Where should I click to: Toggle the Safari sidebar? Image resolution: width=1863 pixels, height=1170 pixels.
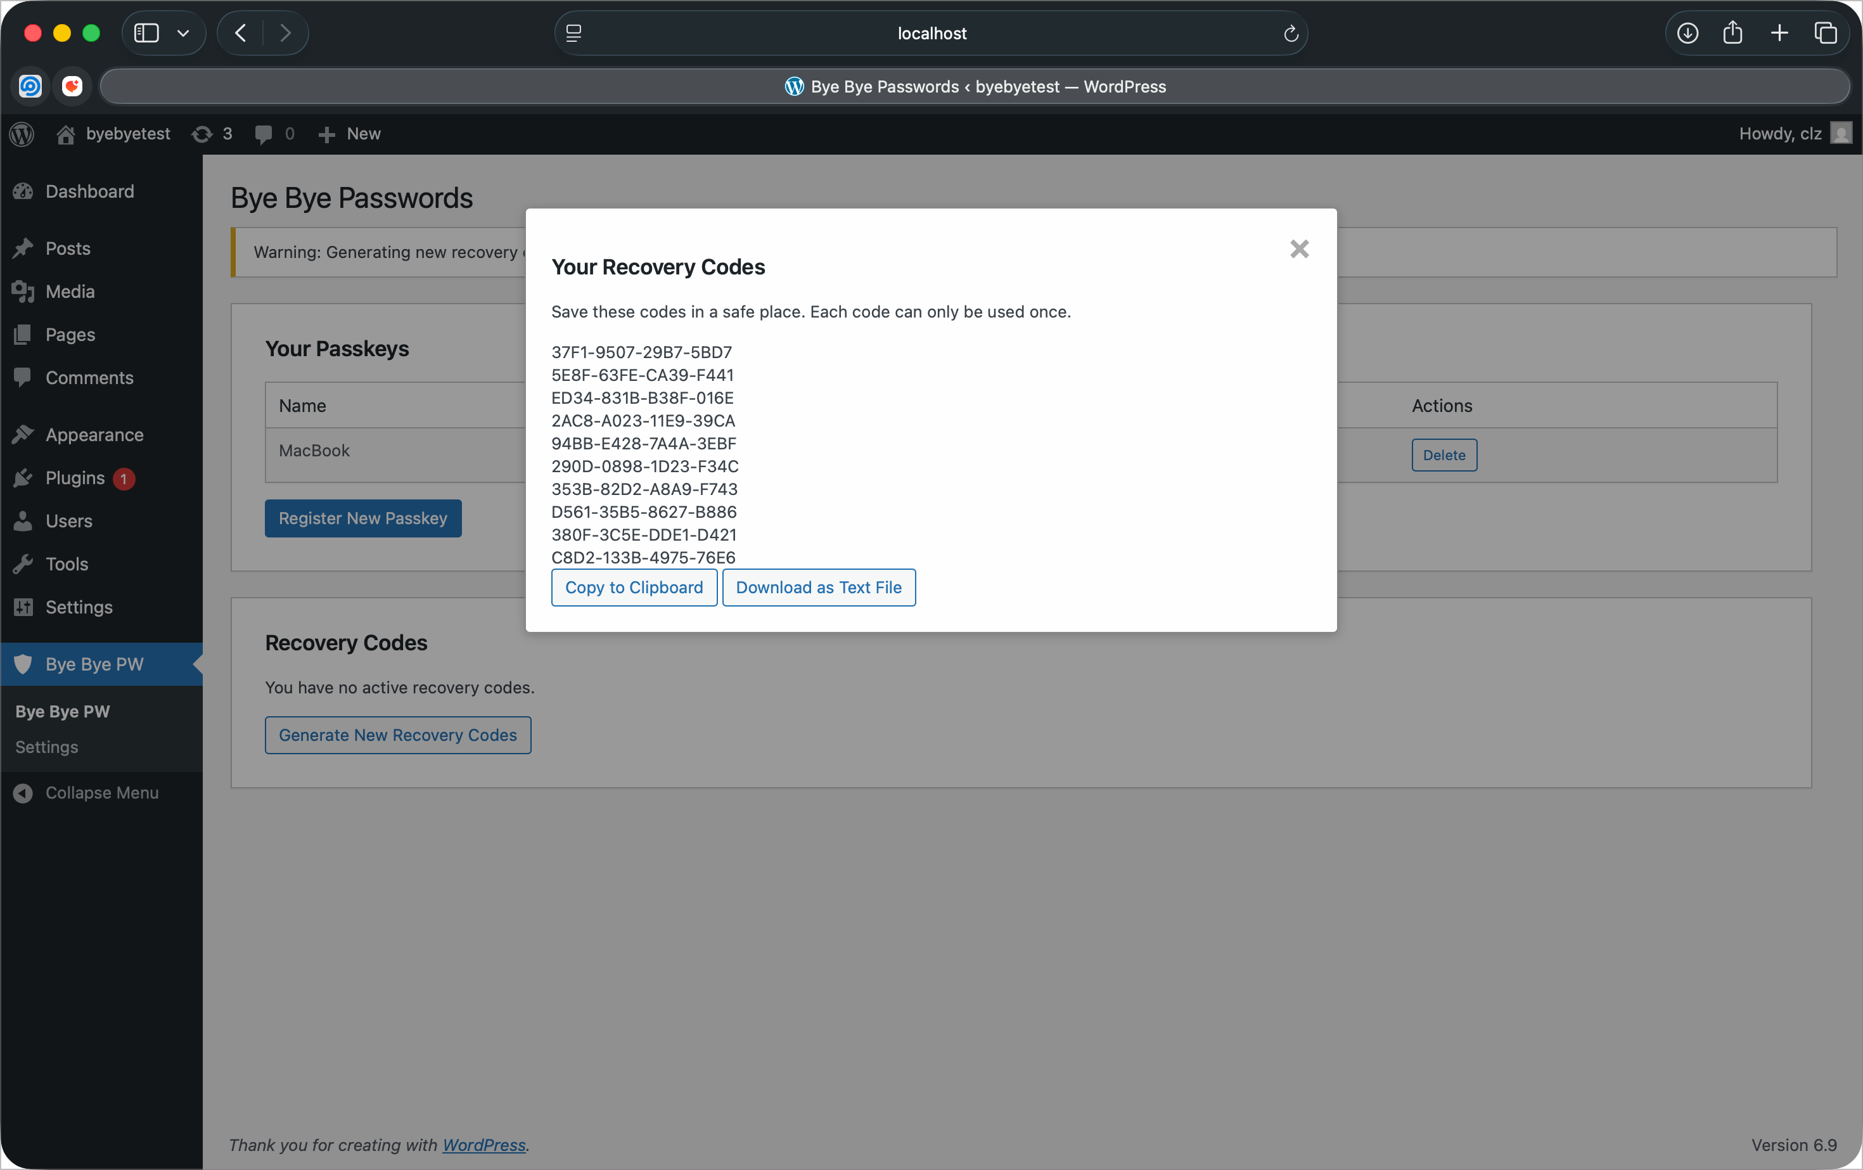click(146, 33)
